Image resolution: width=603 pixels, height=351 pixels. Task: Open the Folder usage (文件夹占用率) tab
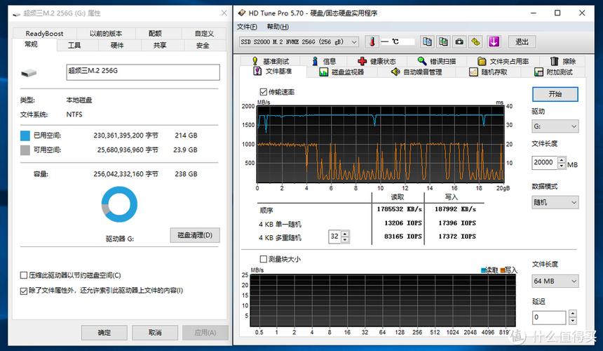click(503, 61)
